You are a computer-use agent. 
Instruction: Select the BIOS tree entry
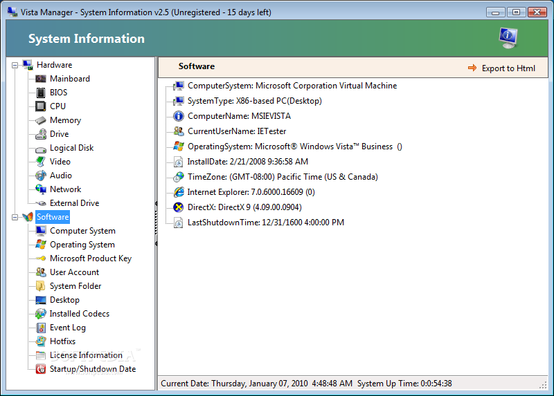[x=59, y=93]
